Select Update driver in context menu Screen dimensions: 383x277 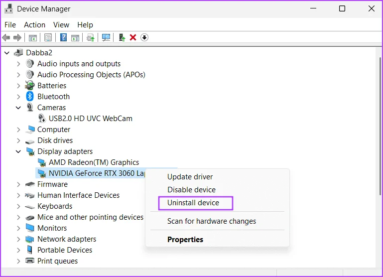coord(190,177)
